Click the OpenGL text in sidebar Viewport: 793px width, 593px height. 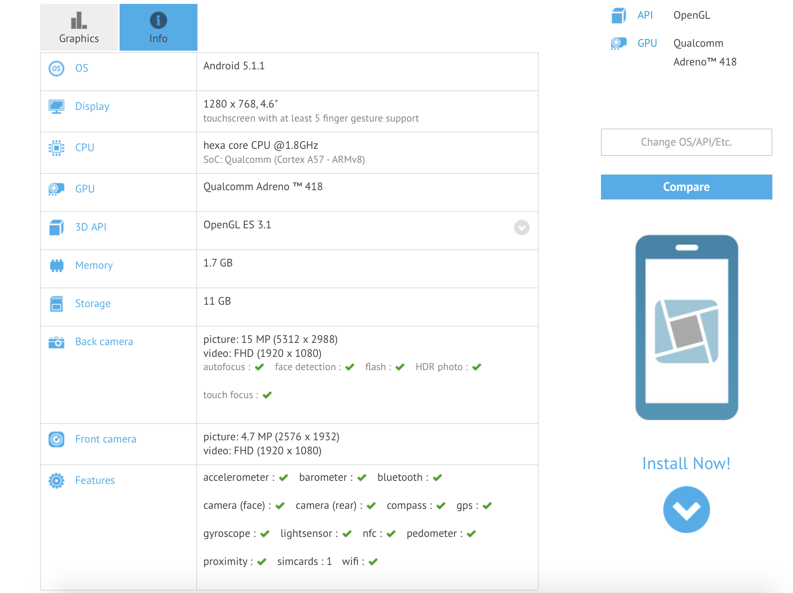click(x=692, y=15)
